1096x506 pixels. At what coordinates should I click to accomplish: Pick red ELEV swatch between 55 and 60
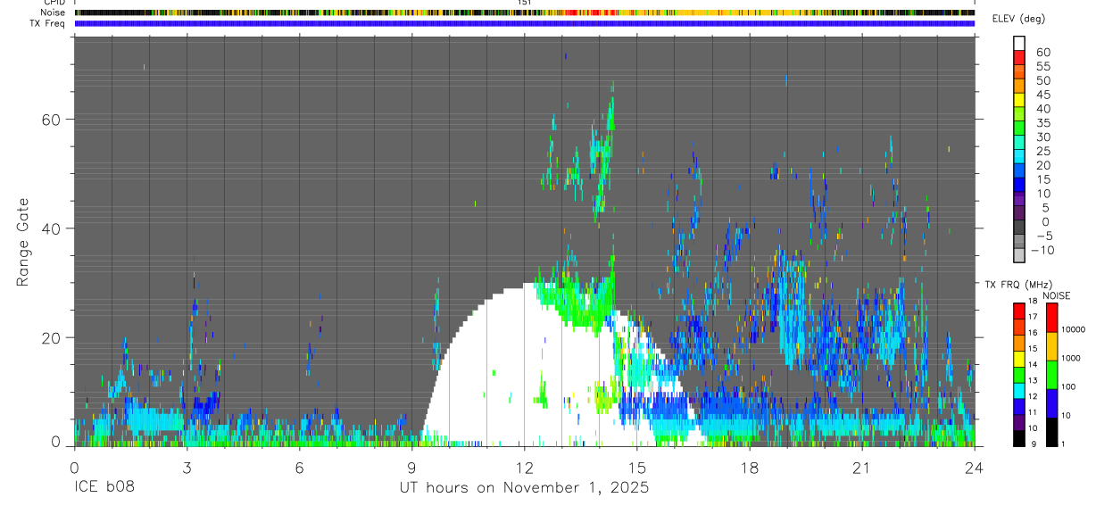click(x=1020, y=59)
